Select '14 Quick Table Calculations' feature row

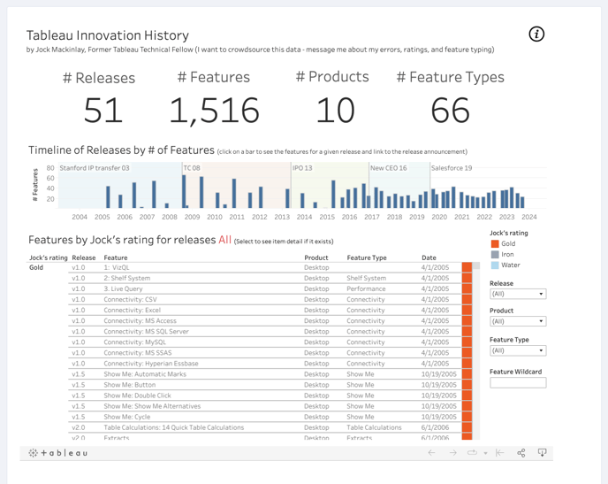pos(174,427)
